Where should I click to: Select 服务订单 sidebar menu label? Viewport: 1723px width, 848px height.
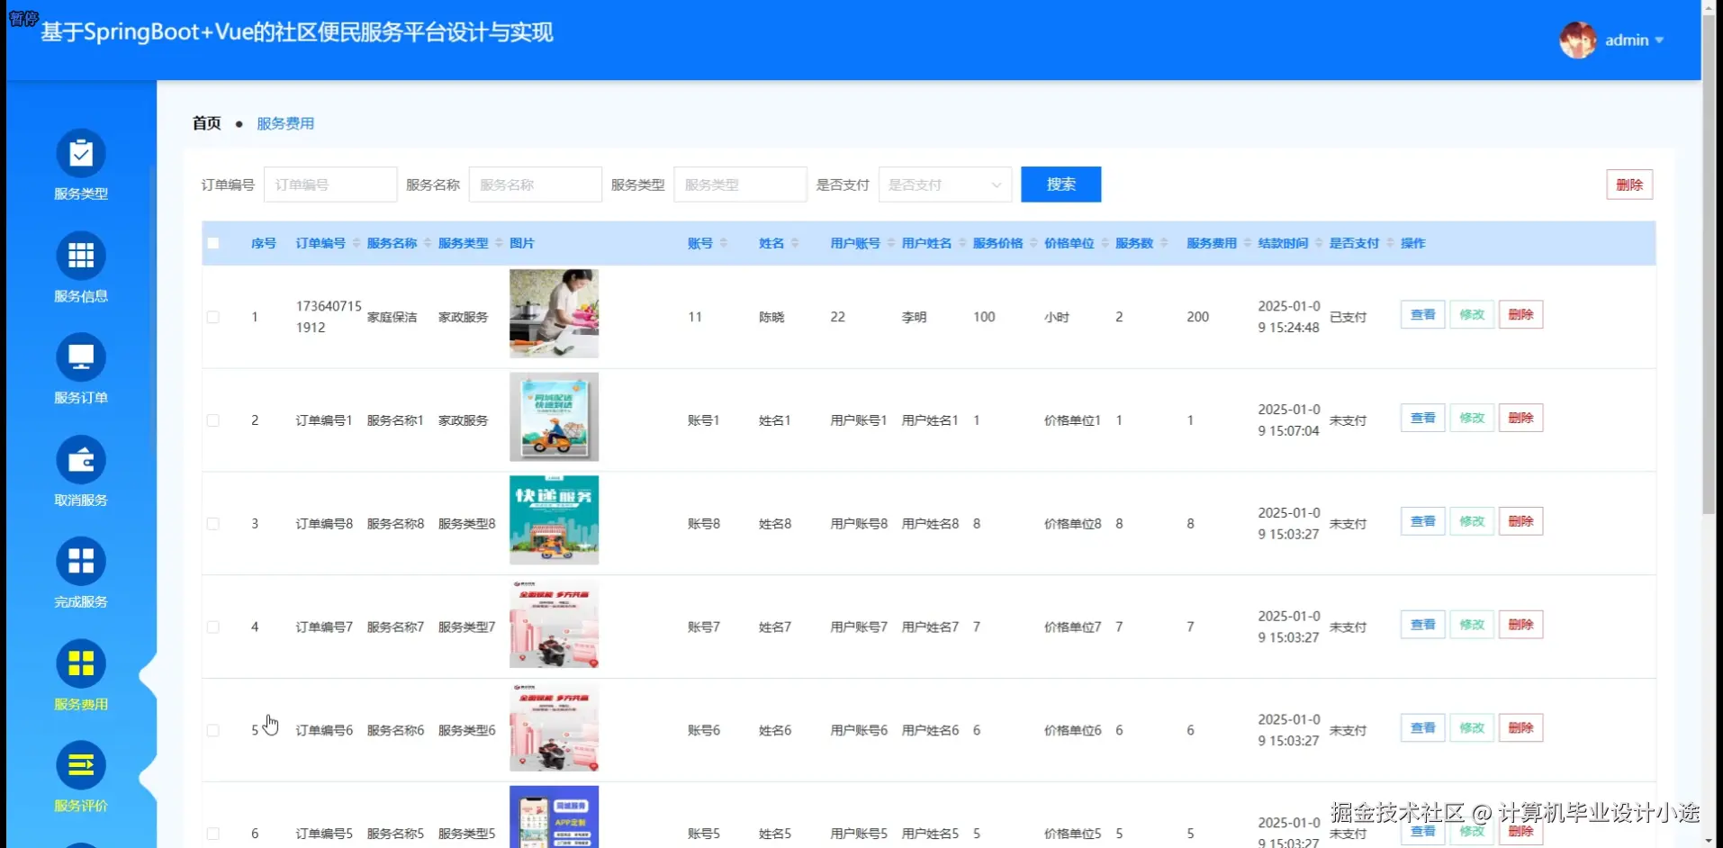pyautogui.click(x=81, y=398)
